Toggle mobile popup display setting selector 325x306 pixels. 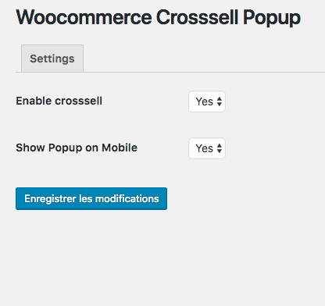207,148
